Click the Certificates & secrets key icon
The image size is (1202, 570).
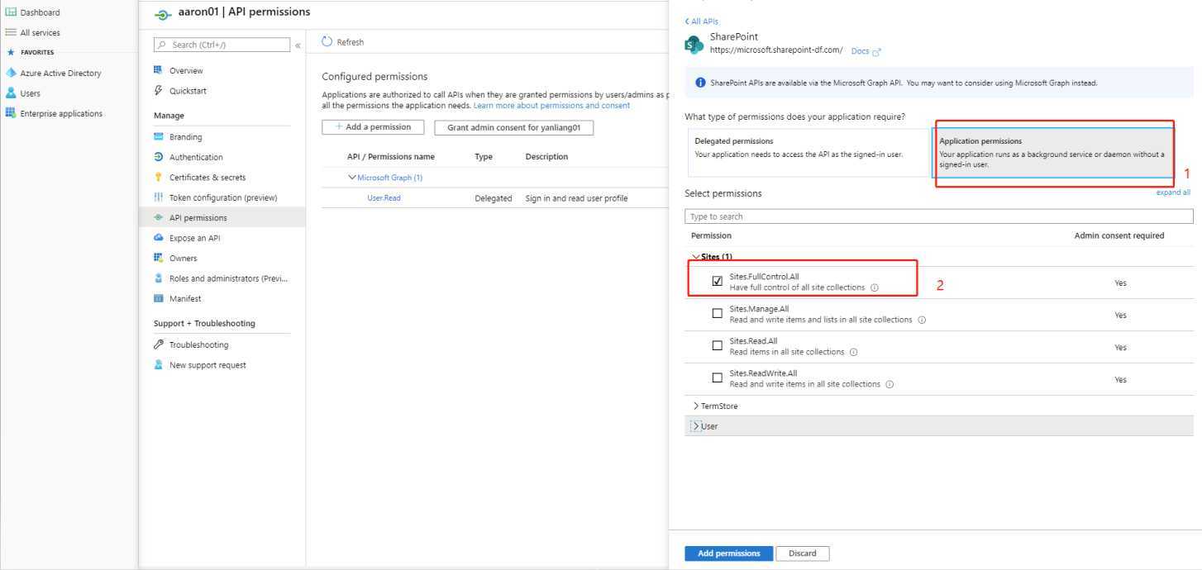pos(159,177)
